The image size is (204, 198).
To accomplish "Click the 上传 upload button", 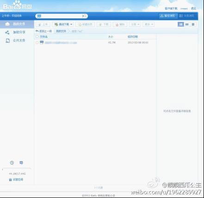I will click(x=43, y=24).
